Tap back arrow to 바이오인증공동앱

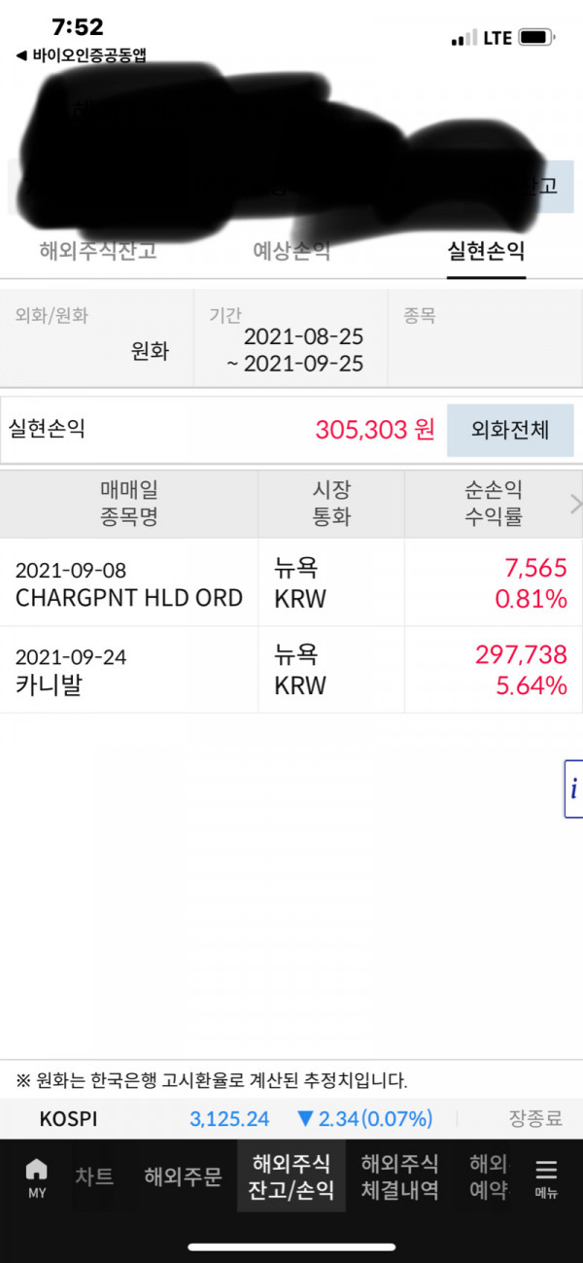pyautogui.click(x=20, y=56)
